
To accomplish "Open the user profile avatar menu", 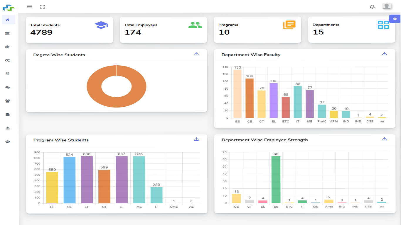I will point(387,6).
